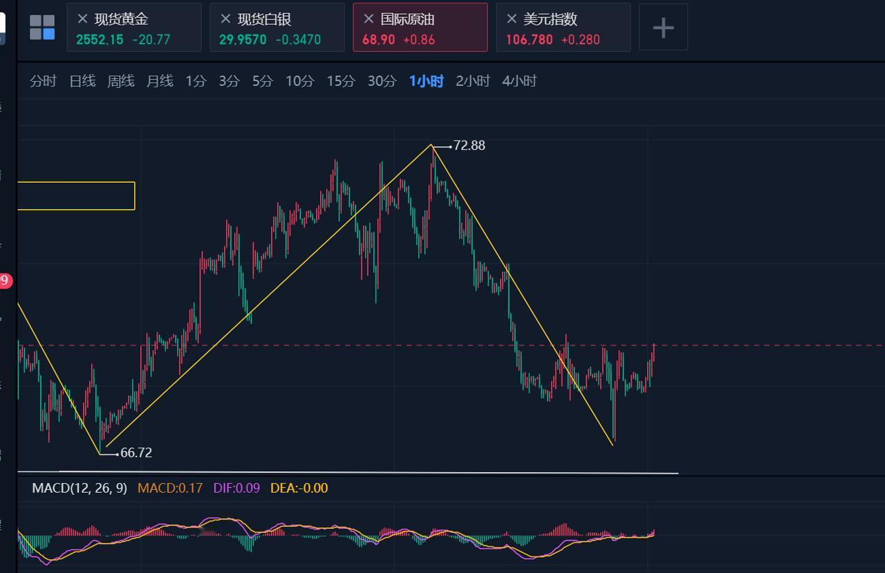Choose the 5分 interval

coord(262,81)
